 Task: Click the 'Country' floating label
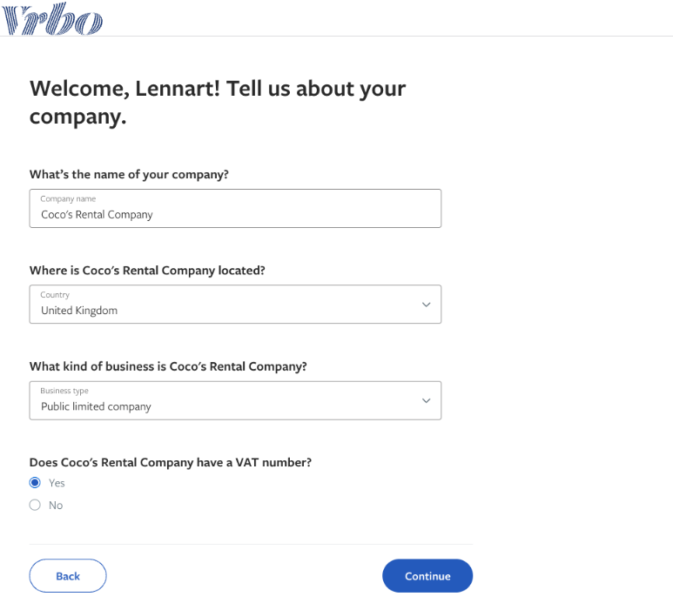[55, 295]
